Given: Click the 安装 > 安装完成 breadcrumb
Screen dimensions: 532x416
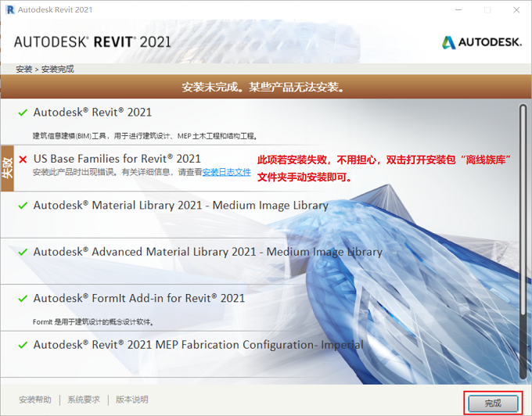Looking at the screenshot, I should click(x=45, y=69).
